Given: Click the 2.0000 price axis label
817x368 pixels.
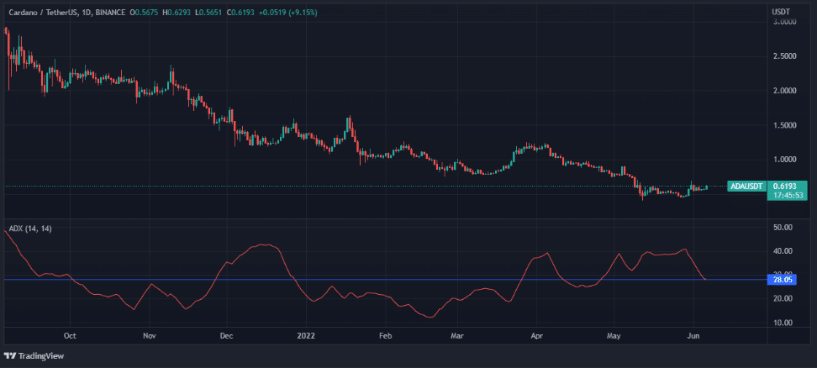Looking at the screenshot, I should 785,91.
